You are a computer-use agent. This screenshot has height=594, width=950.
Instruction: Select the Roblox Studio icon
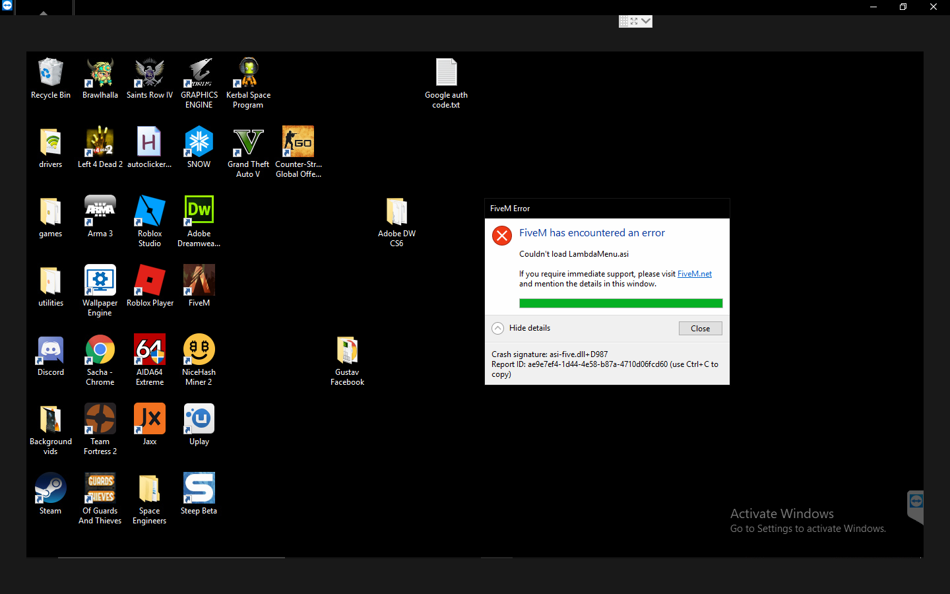pyautogui.click(x=150, y=222)
